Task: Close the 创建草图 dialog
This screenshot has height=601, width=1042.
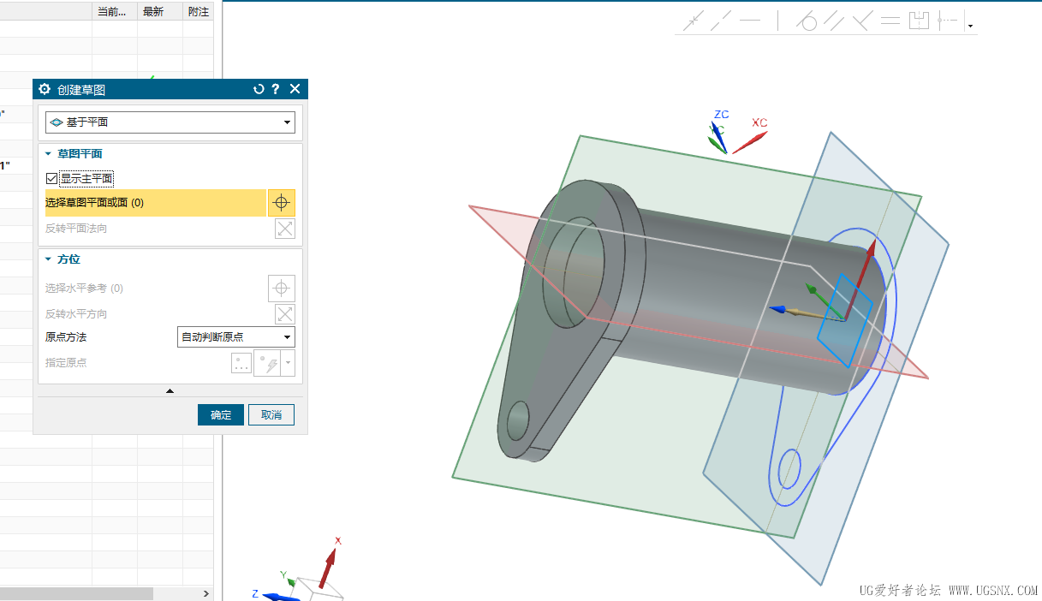Action: click(x=295, y=89)
